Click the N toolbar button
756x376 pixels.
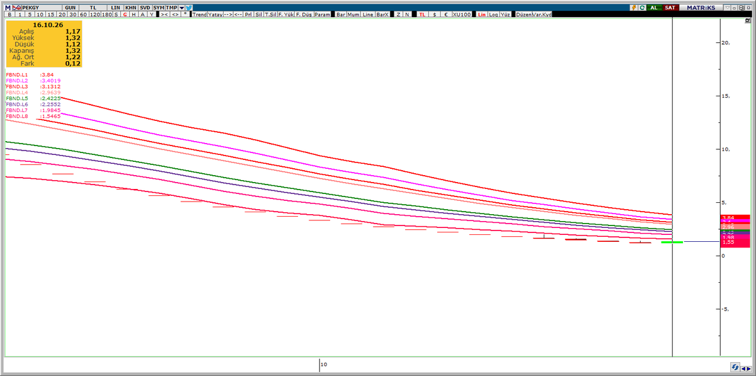407,14
